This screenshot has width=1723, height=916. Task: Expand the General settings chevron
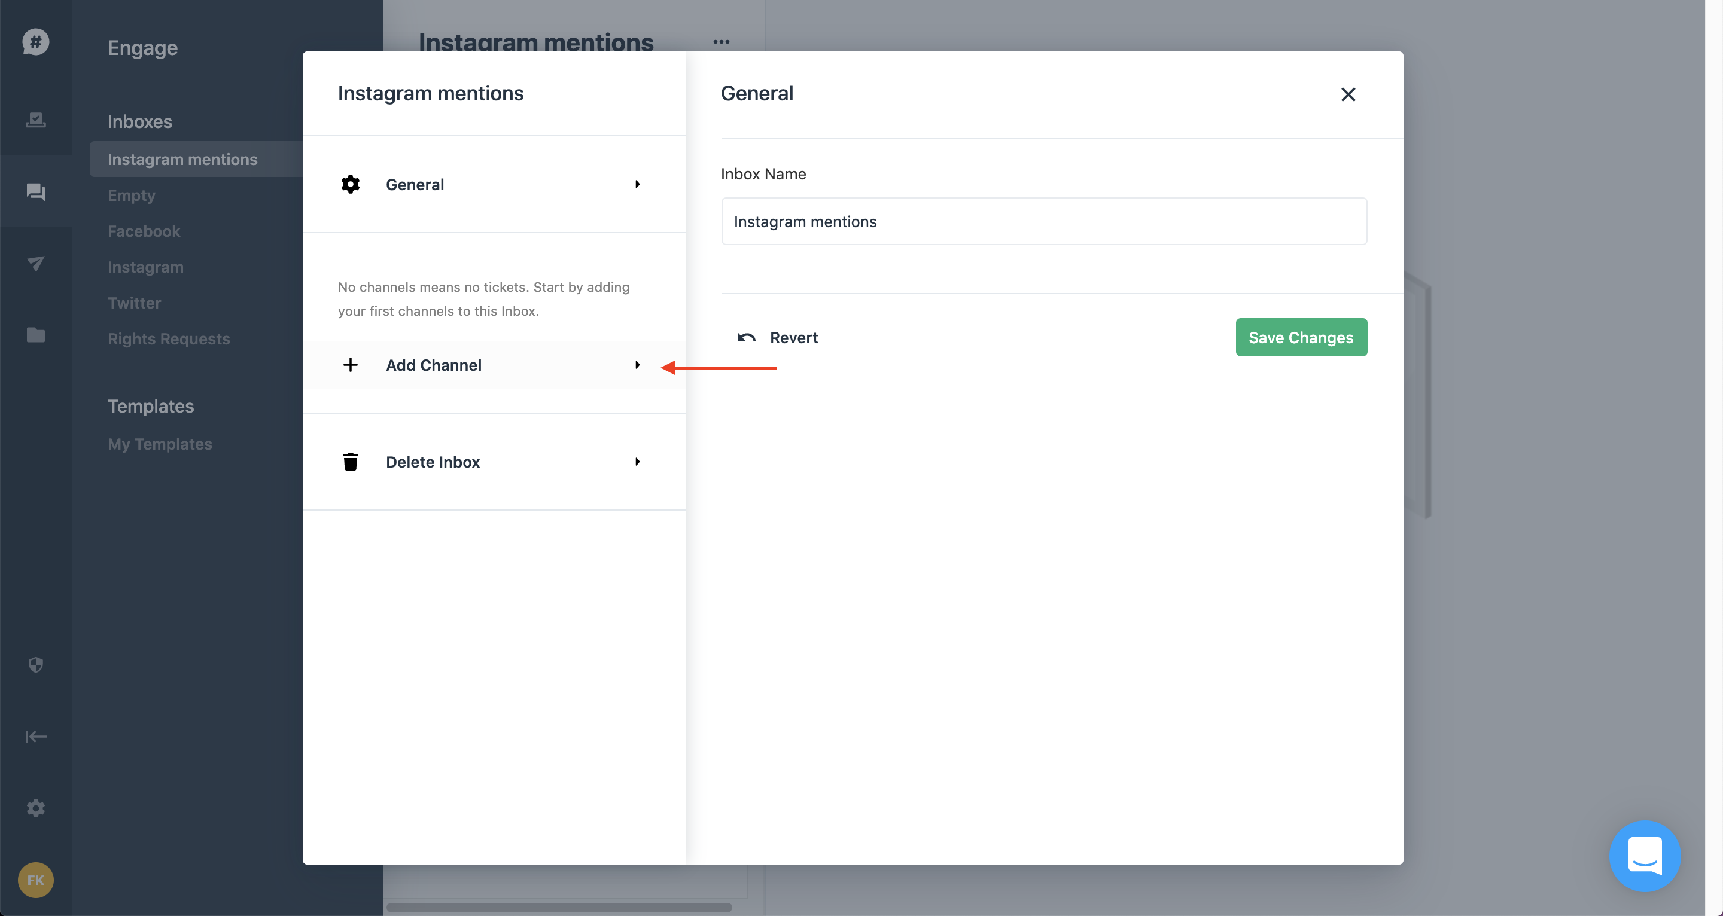637,185
